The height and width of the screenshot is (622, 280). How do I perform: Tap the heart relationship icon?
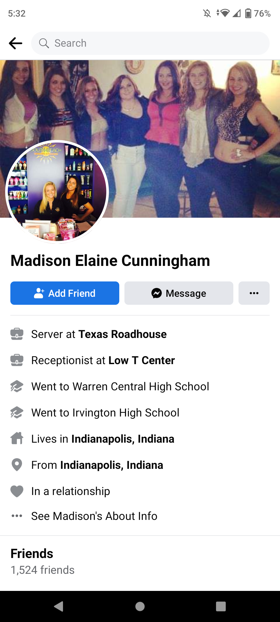pos(17,491)
